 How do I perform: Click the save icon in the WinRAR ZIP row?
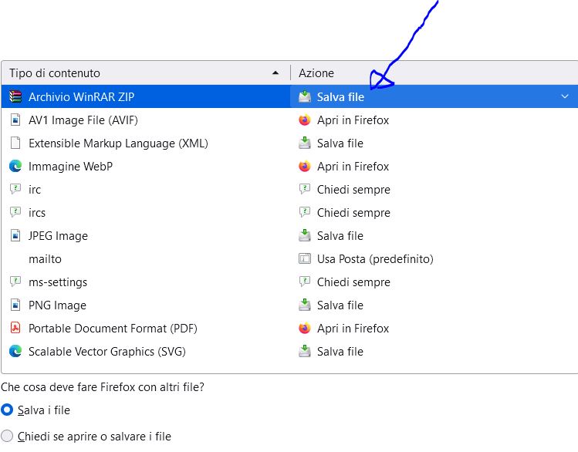[x=305, y=96]
